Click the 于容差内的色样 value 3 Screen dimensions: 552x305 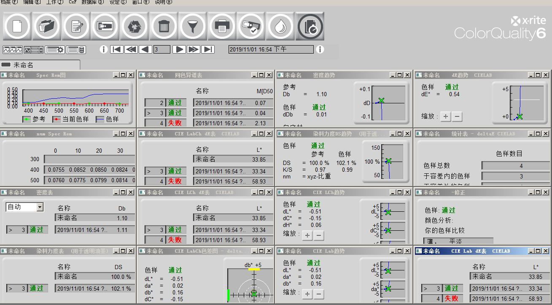pyautogui.click(x=515, y=176)
